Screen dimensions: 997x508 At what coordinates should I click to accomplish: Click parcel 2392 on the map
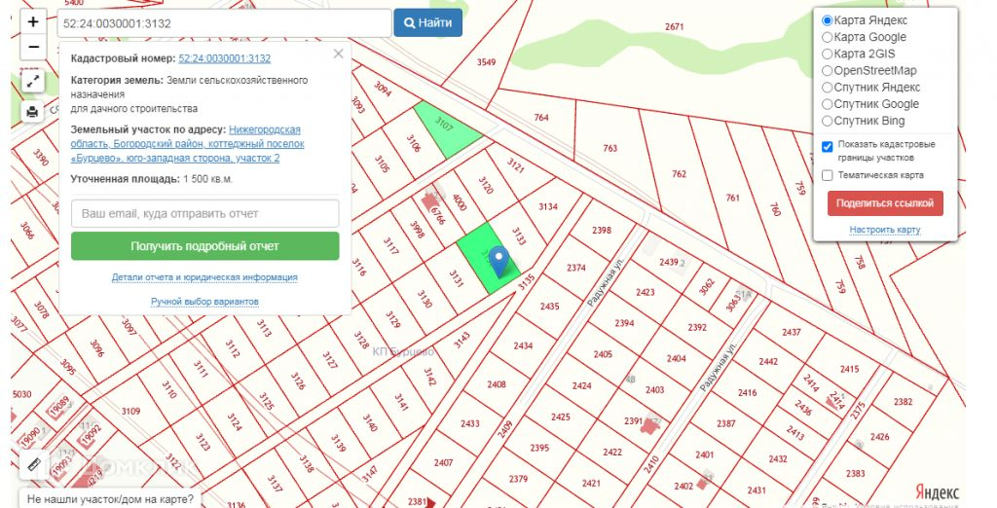click(x=697, y=328)
